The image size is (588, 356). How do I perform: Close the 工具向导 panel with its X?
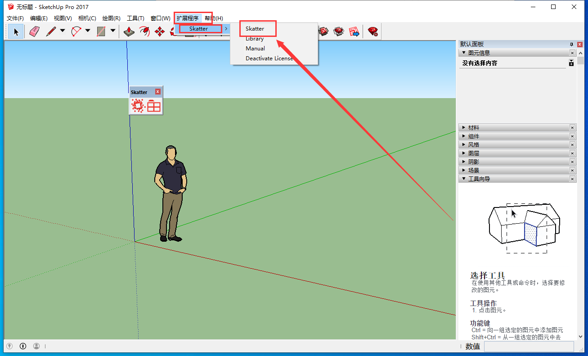(572, 179)
